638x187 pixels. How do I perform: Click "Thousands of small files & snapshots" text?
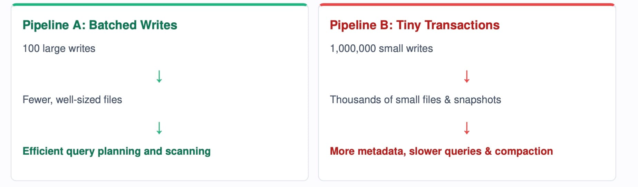pos(415,100)
